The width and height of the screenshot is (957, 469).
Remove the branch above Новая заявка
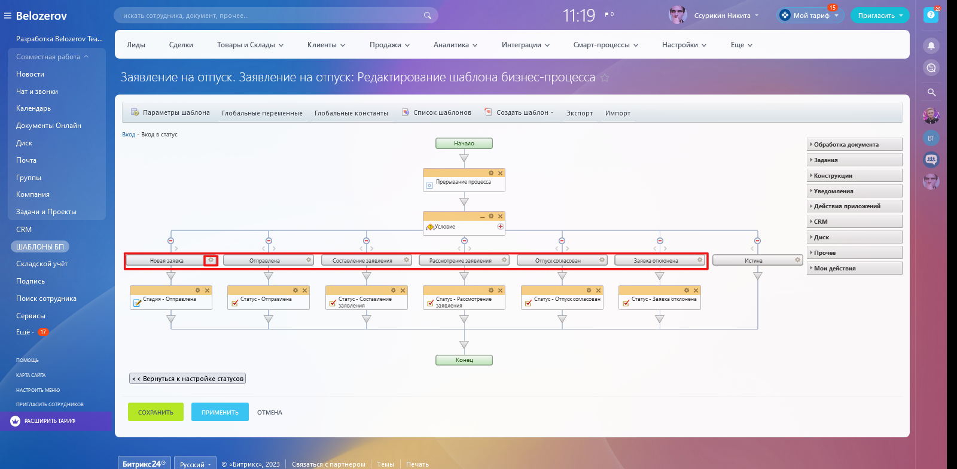pos(171,241)
